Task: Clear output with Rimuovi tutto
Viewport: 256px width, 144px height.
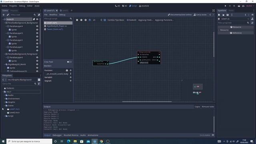Action: click(x=208, y=107)
